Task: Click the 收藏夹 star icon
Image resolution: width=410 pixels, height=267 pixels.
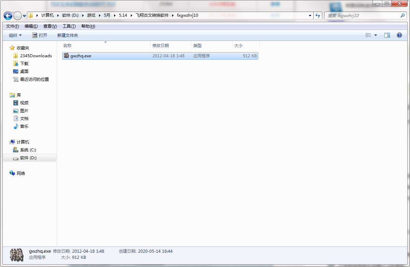Action: [12, 48]
